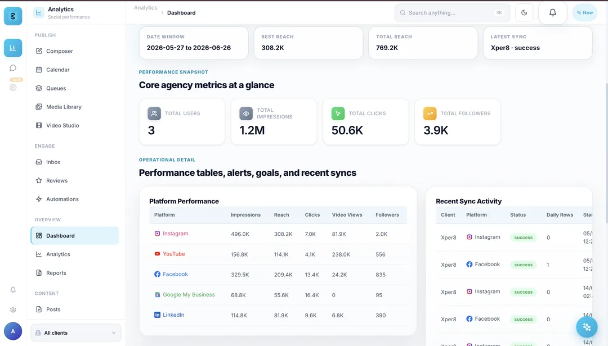
Task: Open Media Library in the sidebar
Action: point(75,107)
